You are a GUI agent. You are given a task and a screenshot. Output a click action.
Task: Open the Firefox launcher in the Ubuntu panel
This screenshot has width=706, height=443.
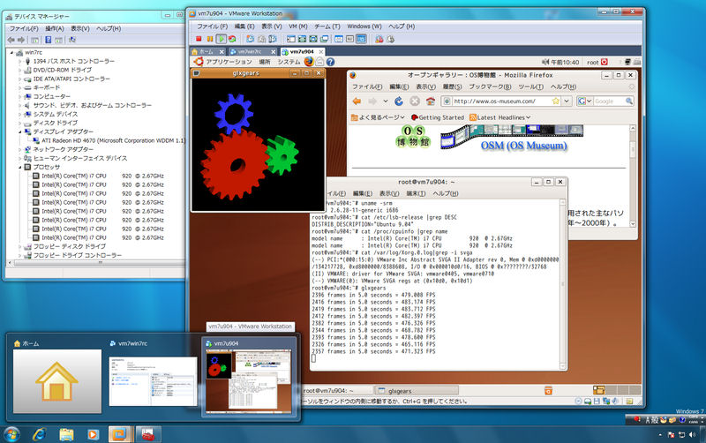point(309,62)
